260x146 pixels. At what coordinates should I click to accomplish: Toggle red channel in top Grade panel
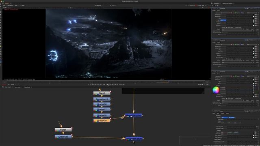coord(232,13)
